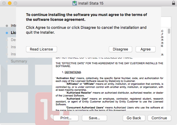This screenshot has width=177, height=125.
Task: Click the Continue button
Action: (x=159, y=118)
